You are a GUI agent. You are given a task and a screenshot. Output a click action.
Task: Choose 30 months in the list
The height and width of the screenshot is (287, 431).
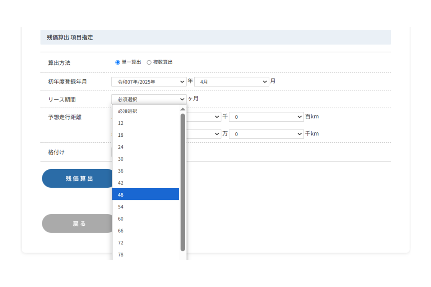click(x=145, y=159)
